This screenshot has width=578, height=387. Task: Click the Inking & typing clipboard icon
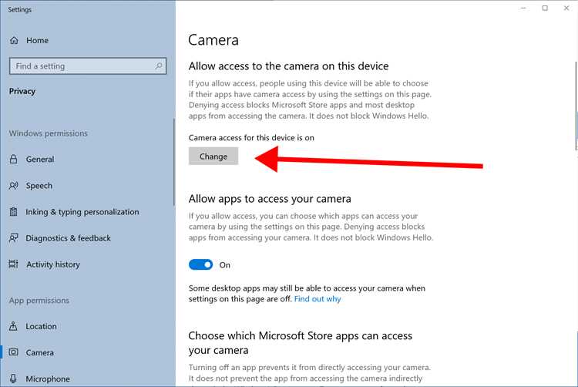coord(14,211)
